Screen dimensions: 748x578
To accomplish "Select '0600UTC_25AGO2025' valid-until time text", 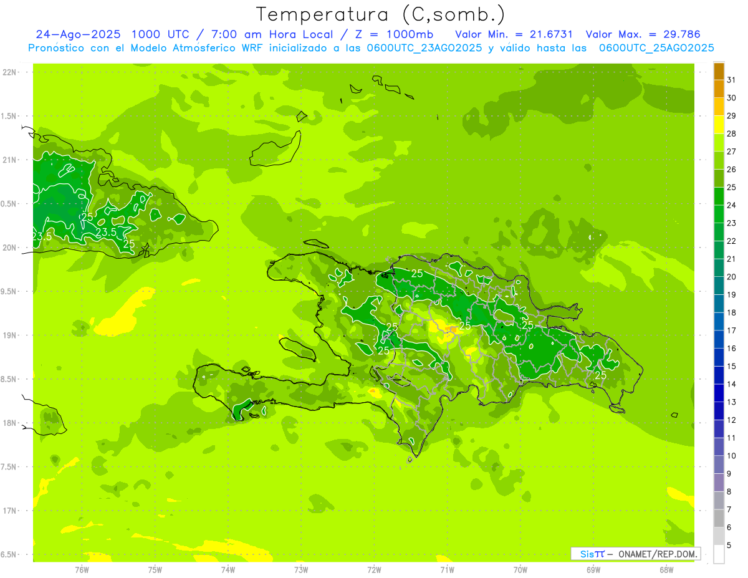I will coord(656,48).
